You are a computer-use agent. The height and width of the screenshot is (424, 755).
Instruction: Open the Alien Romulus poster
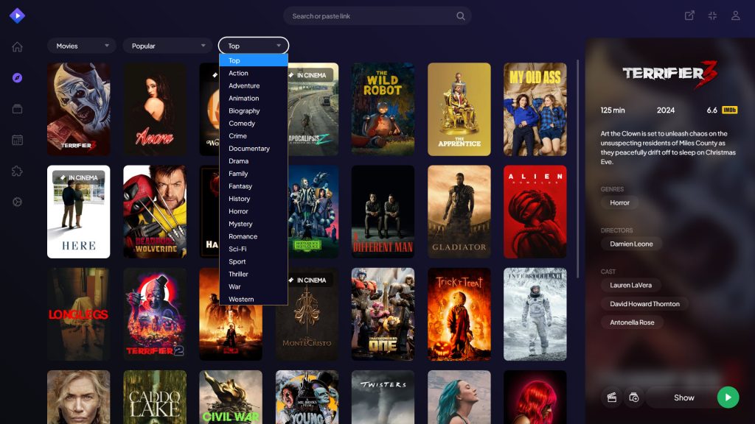point(535,212)
